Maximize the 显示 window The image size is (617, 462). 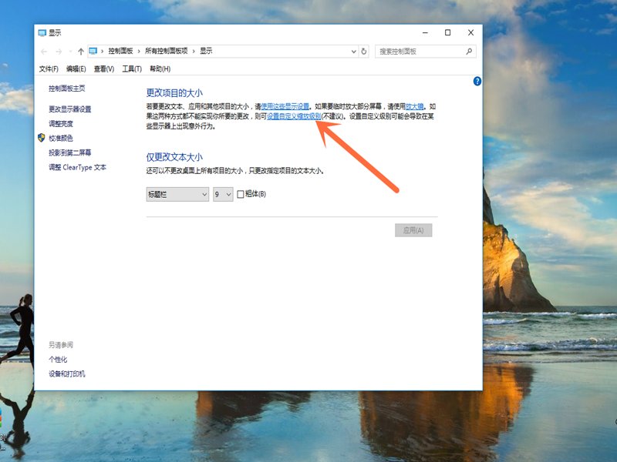(x=448, y=32)
